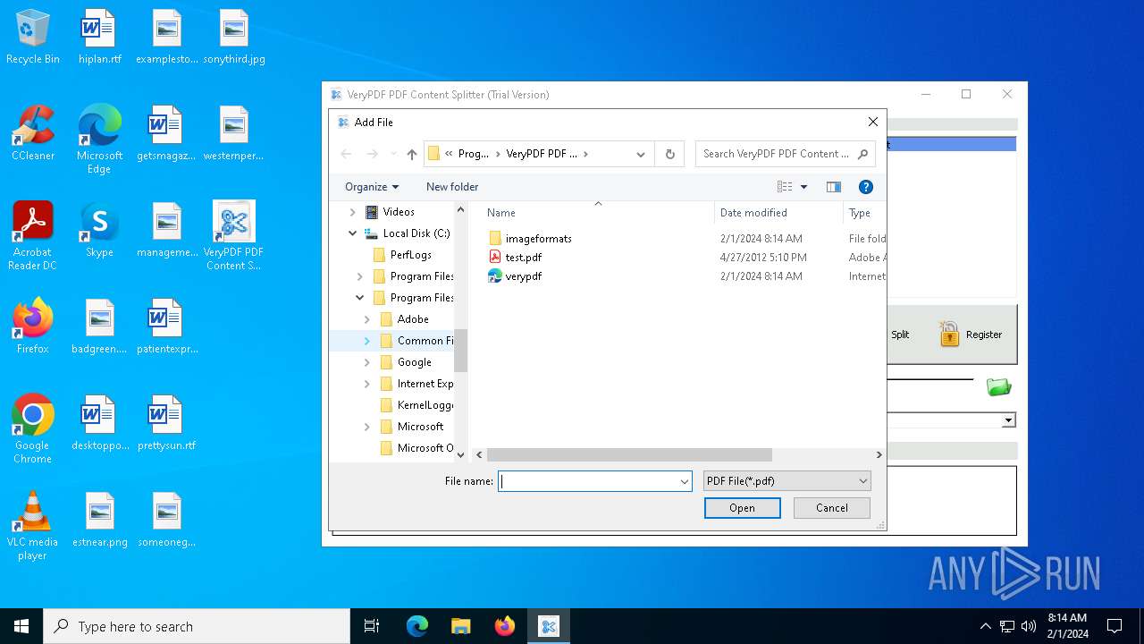Click the Split button in main window

[899, 335]
